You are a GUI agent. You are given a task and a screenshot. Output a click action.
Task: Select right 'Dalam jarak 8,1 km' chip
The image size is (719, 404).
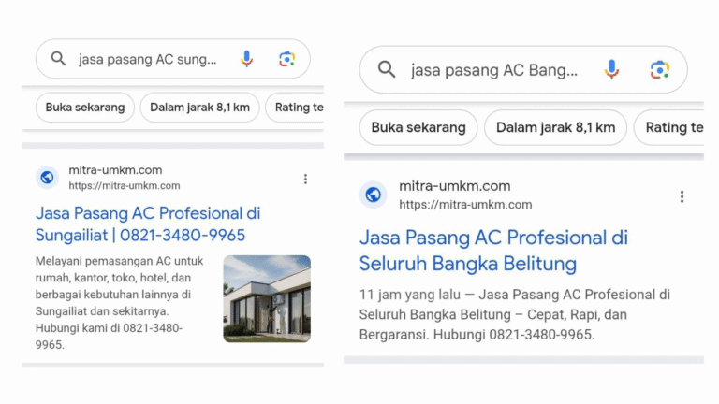point(555,127)
